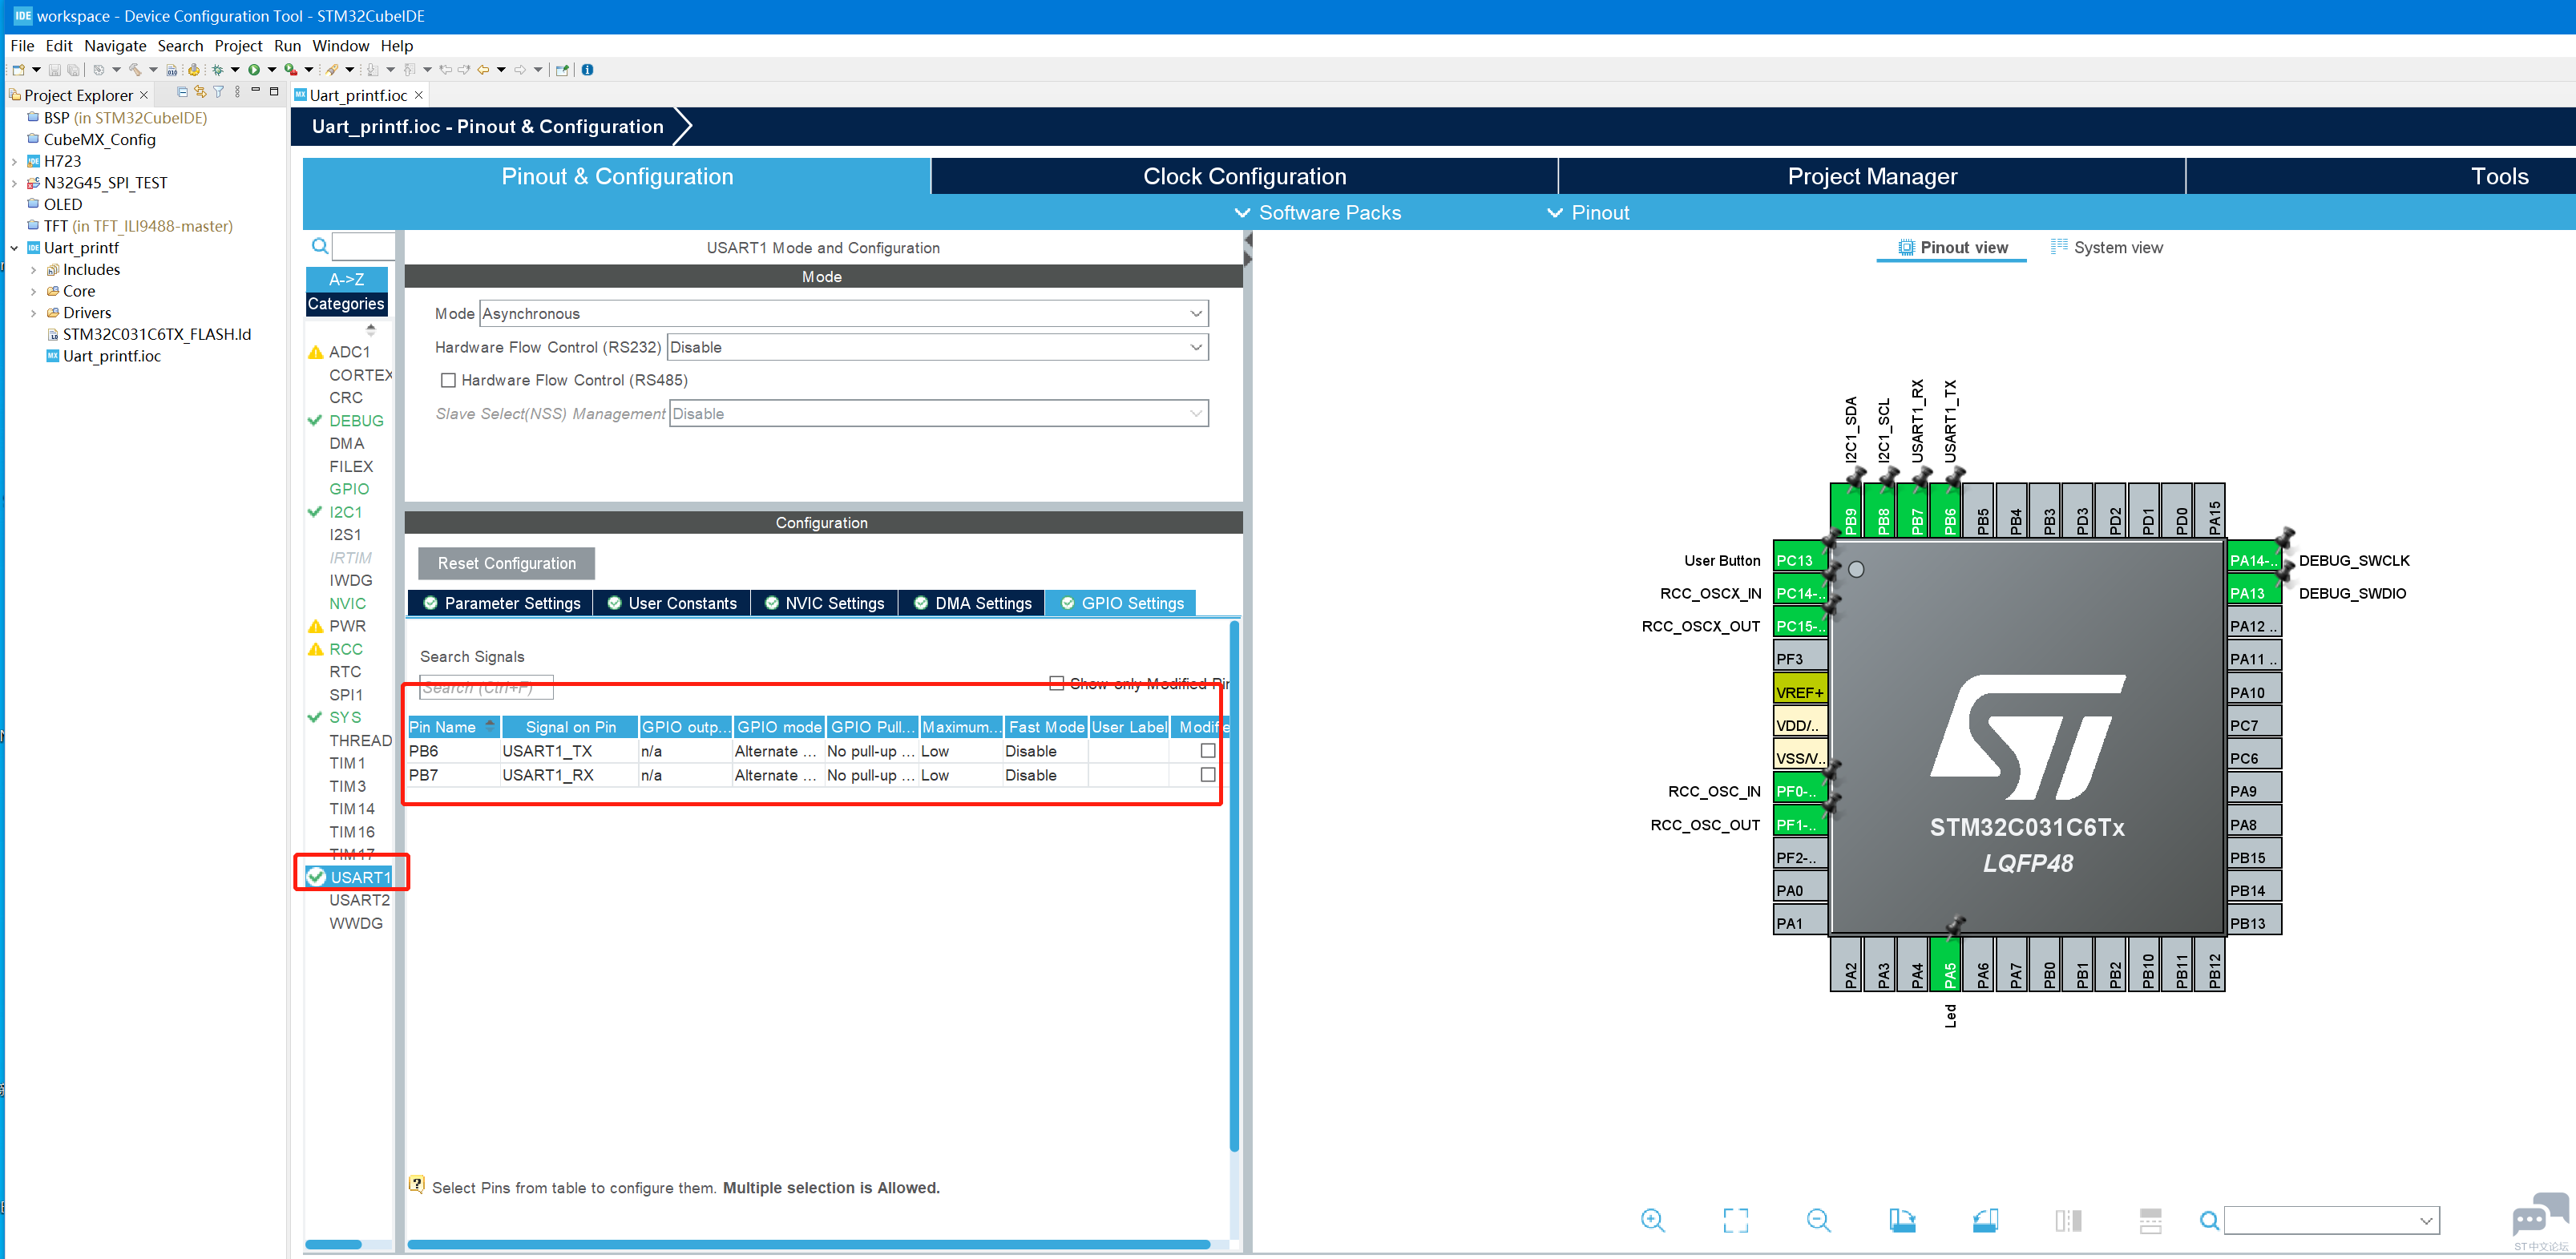The height and width of the screenshot is (1259, 2576).
Task: Select USART2 in peripheral list
Action: [359, 900]
